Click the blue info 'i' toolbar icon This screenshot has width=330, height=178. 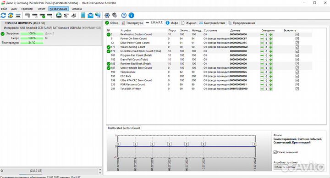click(132, 15)
